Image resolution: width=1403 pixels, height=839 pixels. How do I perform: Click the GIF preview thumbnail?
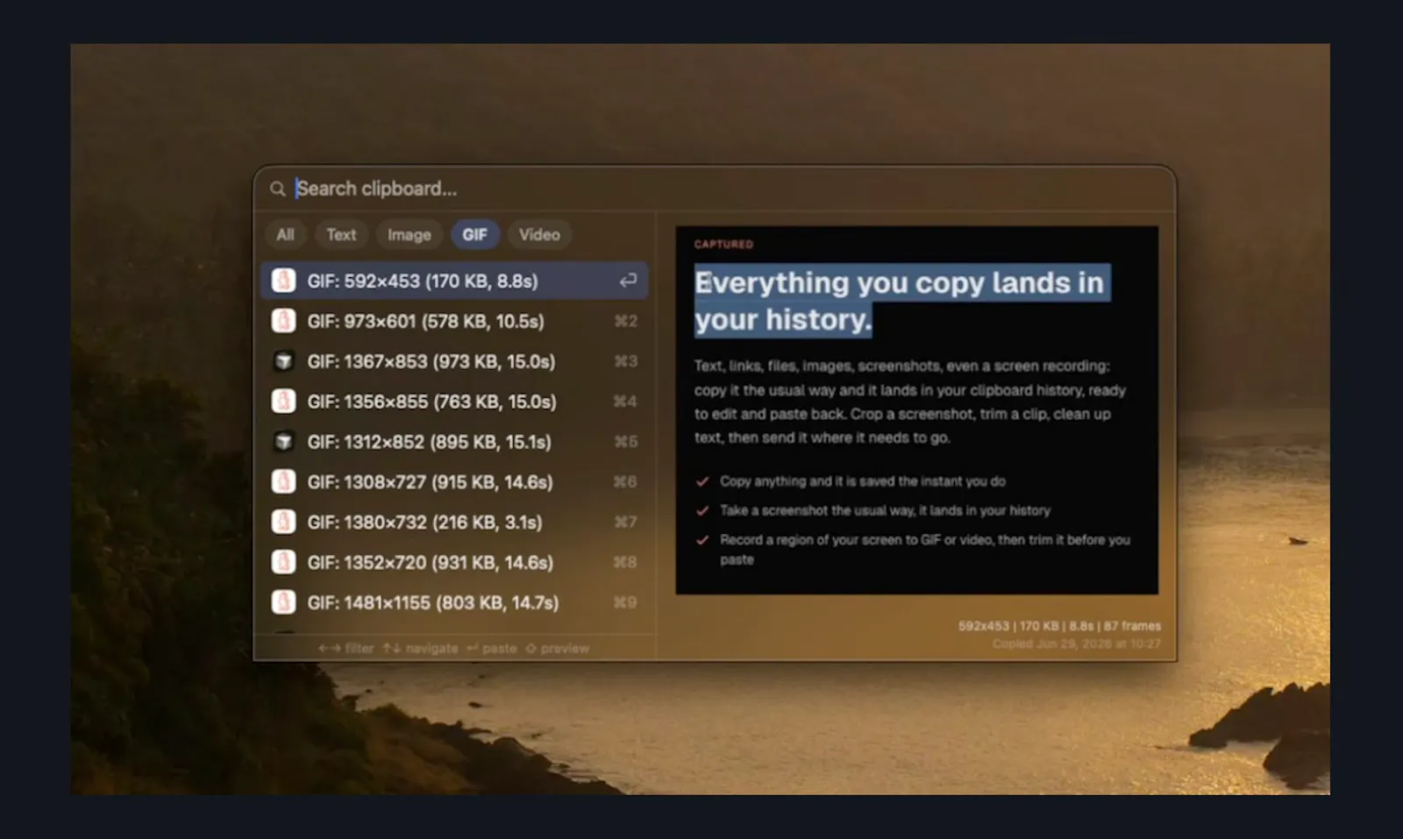[x=916, y=410]
